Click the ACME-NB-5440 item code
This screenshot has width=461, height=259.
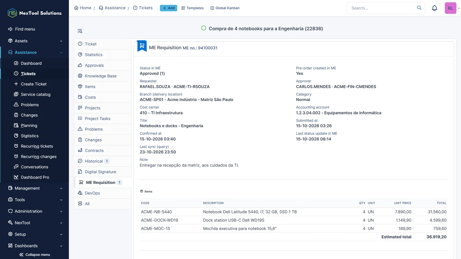tap(156, 212)
